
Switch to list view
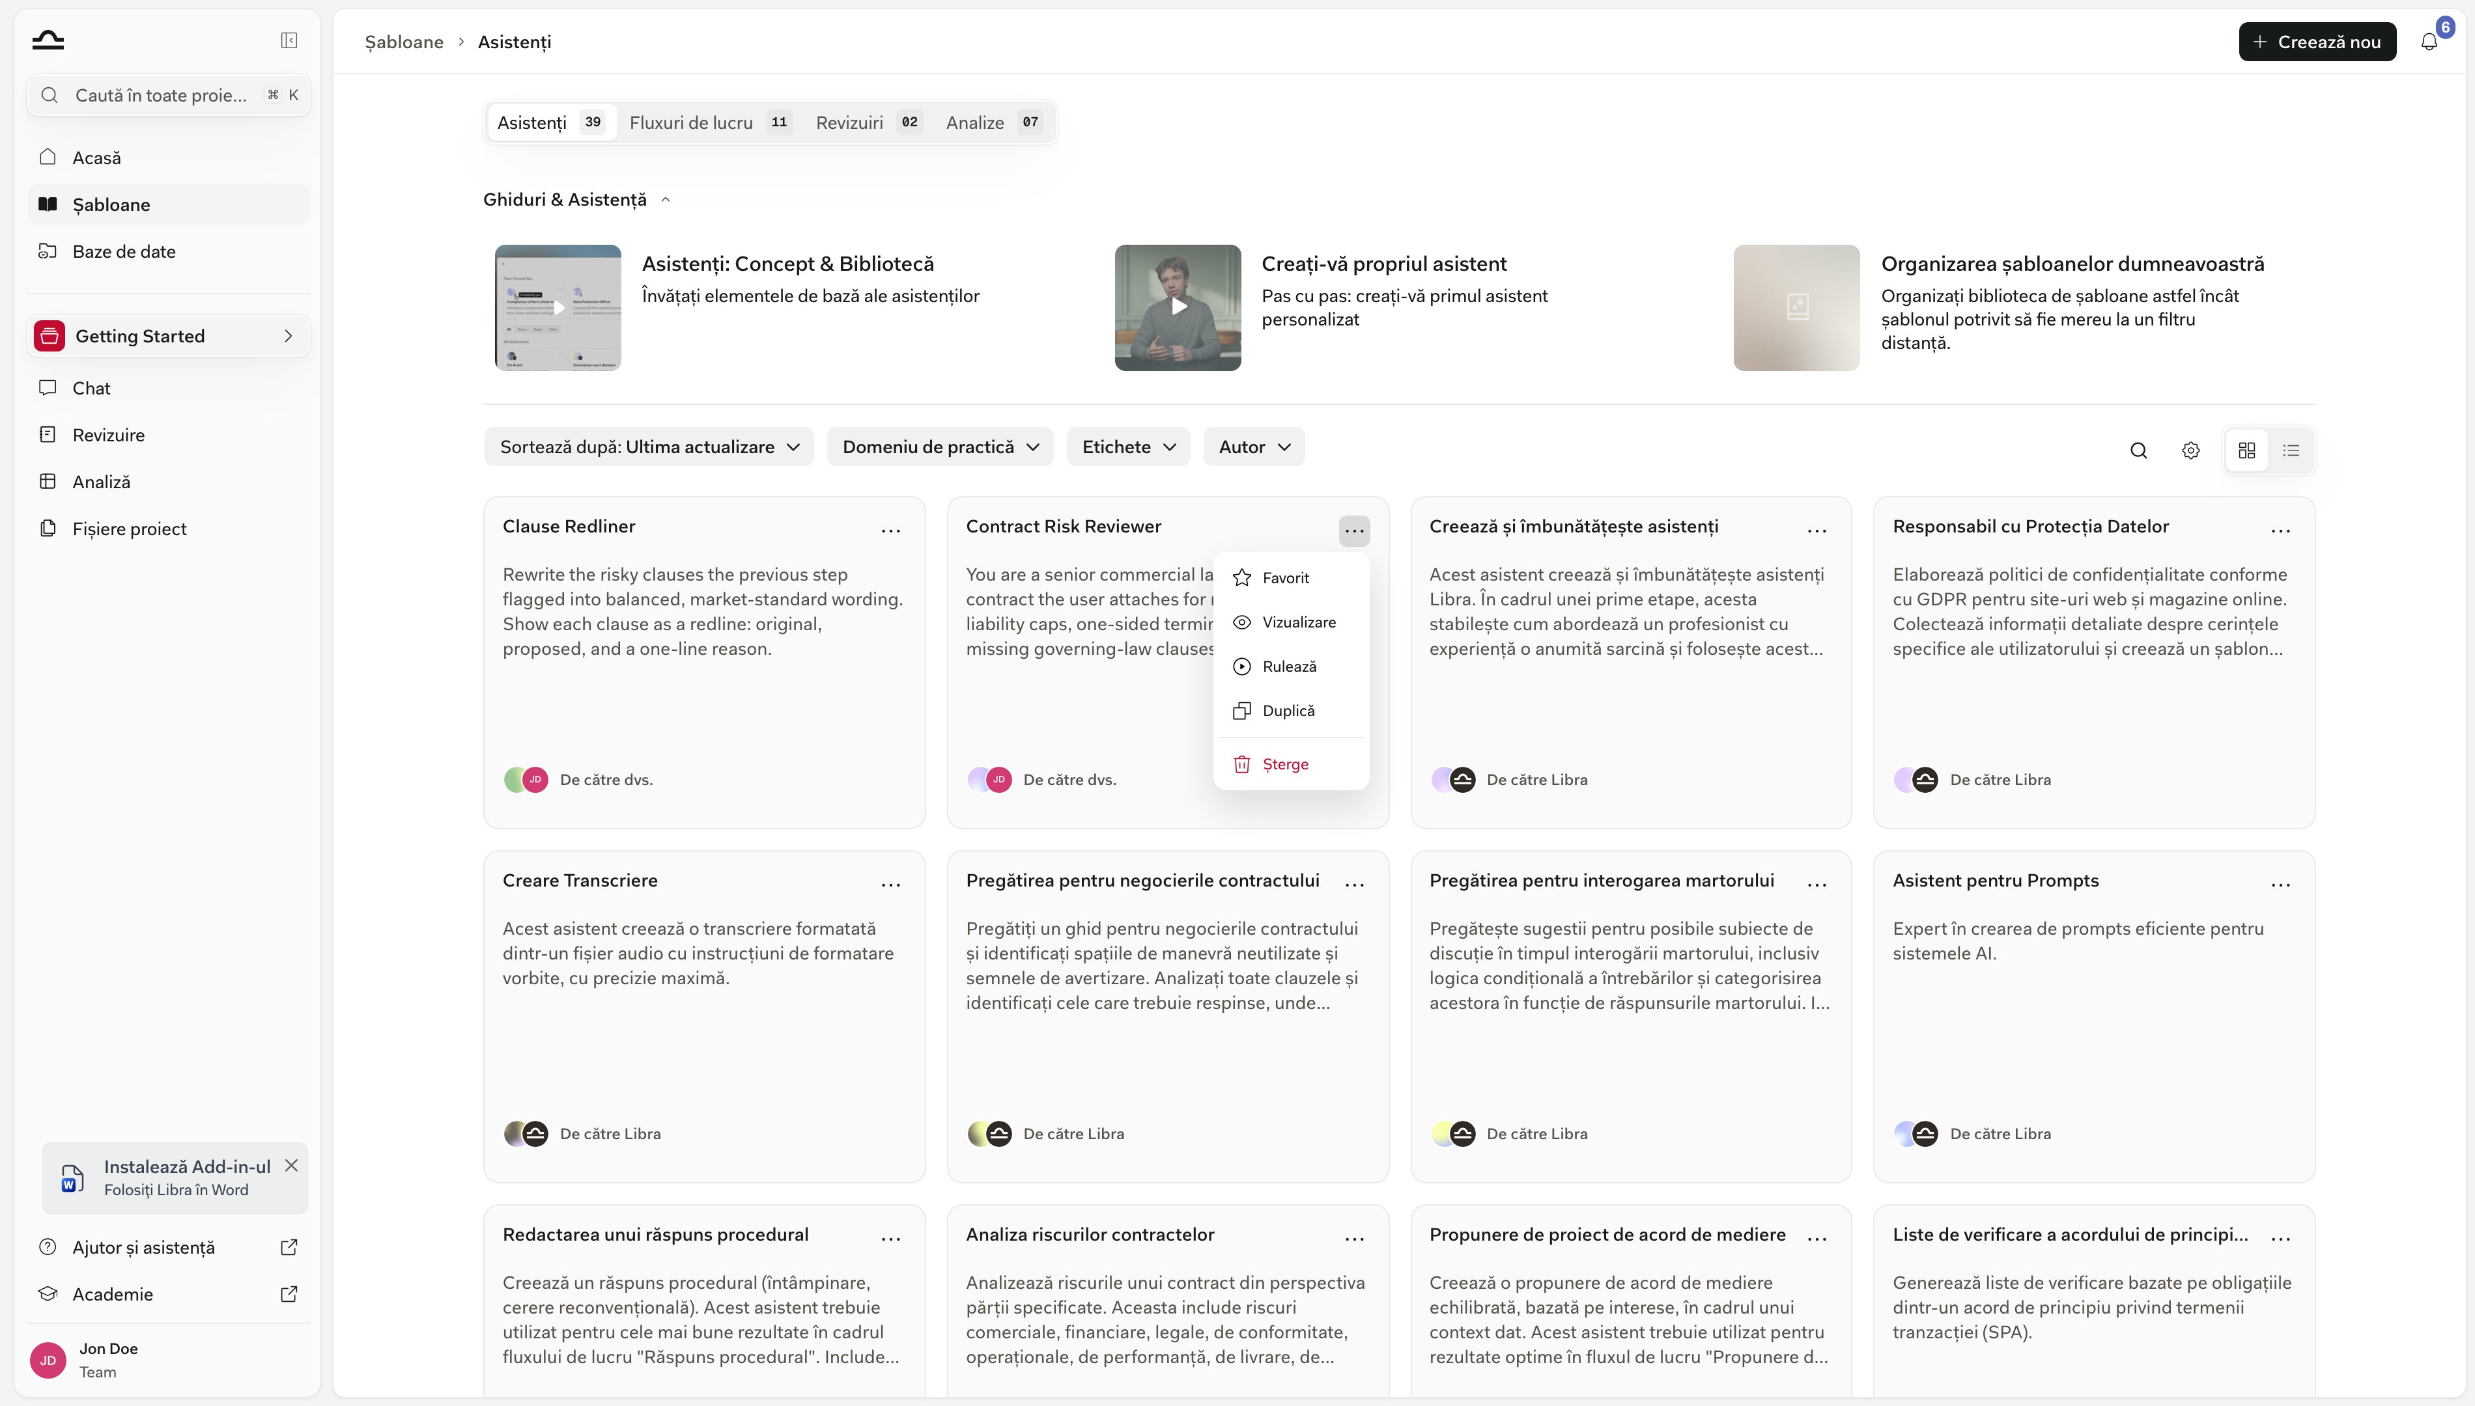coord(2291,450)
